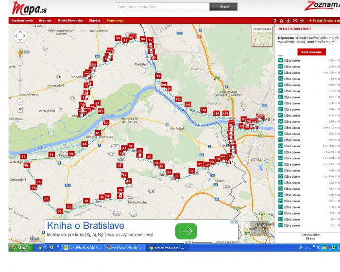
Task: Close the advertisement with X icon
Action: [x=236, y=221]
